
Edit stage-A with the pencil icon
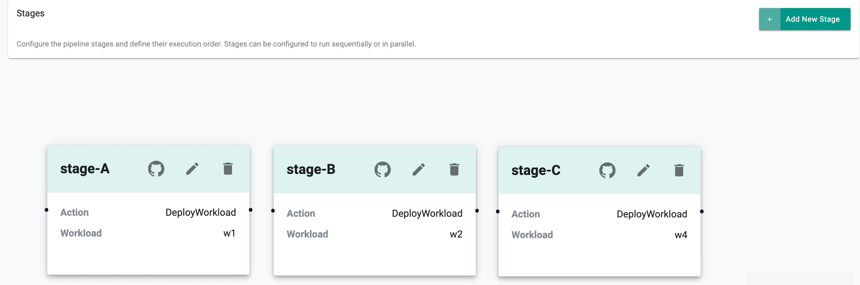point(192,169)
